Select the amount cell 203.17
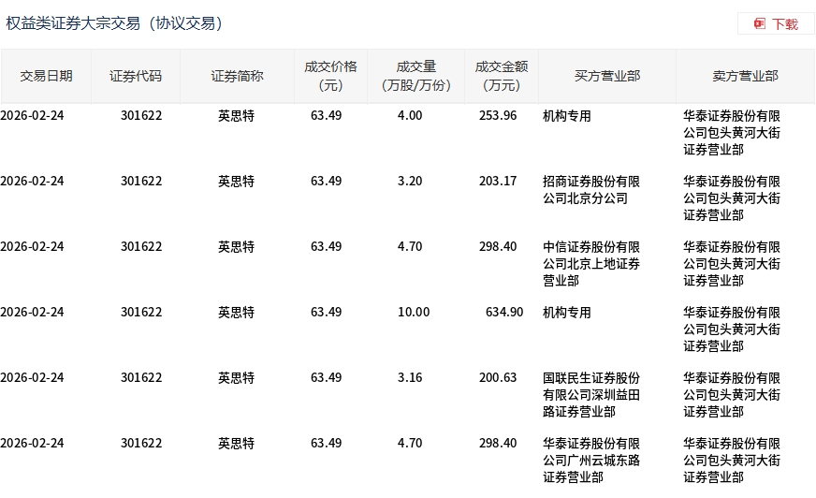This screenshot has height=498, width=816. (x=498, y=181)
